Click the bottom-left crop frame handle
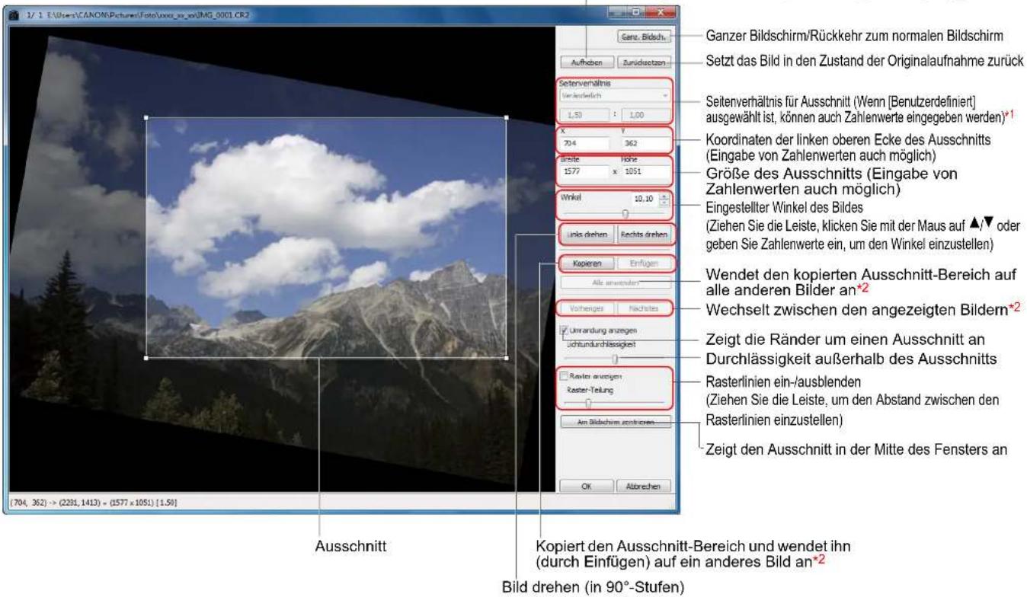Viewport: 1027px width, 597px height. pyautogui.click(x=146, y=357)
